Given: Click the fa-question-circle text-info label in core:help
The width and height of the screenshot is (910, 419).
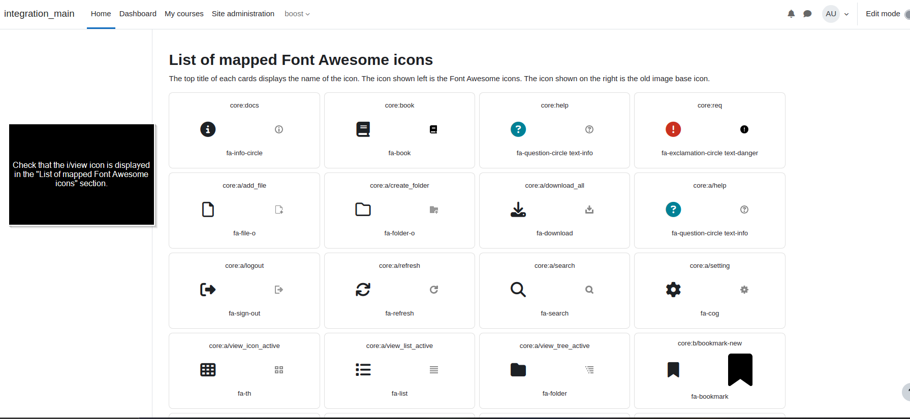Looking at the screenshot, I should pyautogui.click(x=554, y=153).
